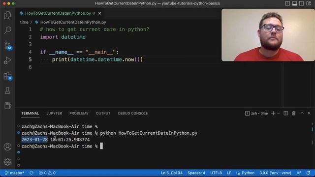Viewport: 315px width, 177px height.
Task: Open the Accounts icon
Action: coord(7,147)
